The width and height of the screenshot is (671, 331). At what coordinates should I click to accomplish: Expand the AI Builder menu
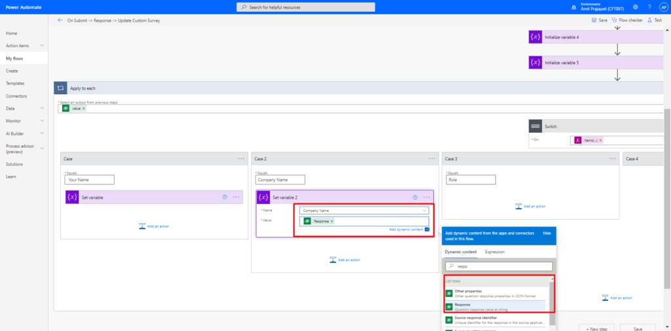click(42, 133)
